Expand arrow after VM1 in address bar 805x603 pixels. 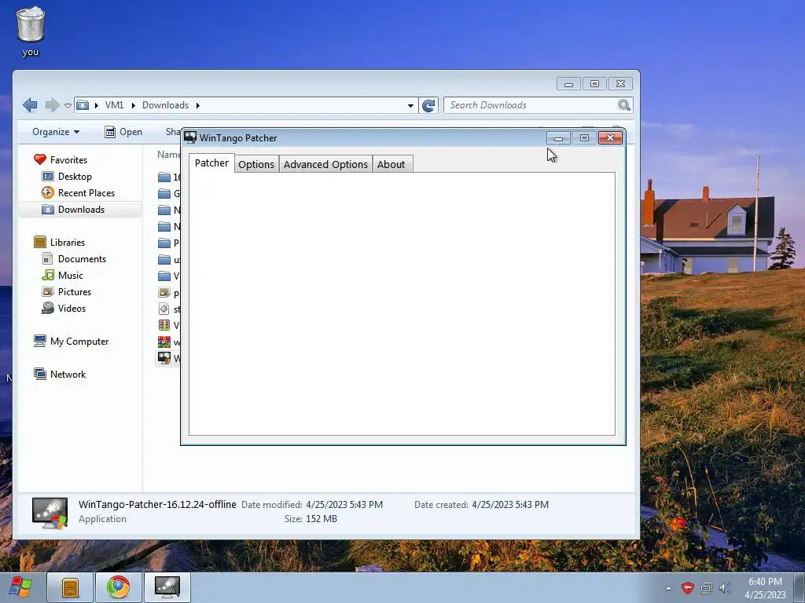[x=134, y=106]
